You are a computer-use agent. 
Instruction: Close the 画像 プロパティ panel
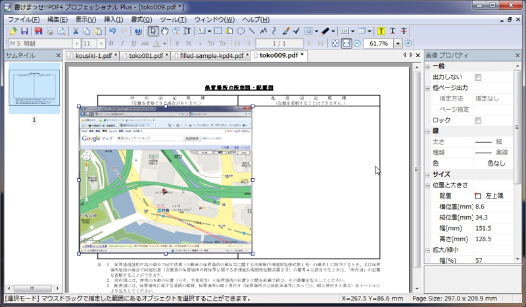click(x=517, y=55)
